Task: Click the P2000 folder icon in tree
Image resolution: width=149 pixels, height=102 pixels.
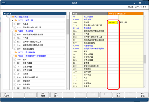Action: [16, 52]
